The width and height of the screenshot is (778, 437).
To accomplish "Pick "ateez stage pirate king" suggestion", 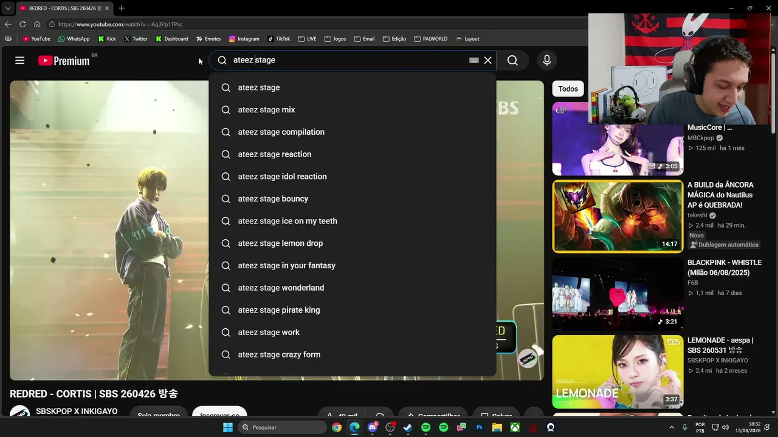I will click(353, 310).
